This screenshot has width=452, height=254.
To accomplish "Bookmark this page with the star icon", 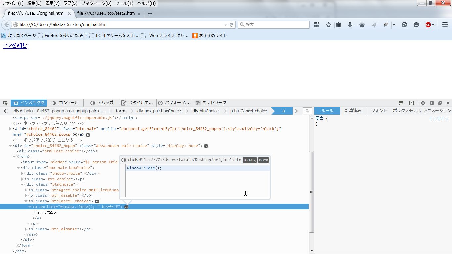I will coord(328,25).
